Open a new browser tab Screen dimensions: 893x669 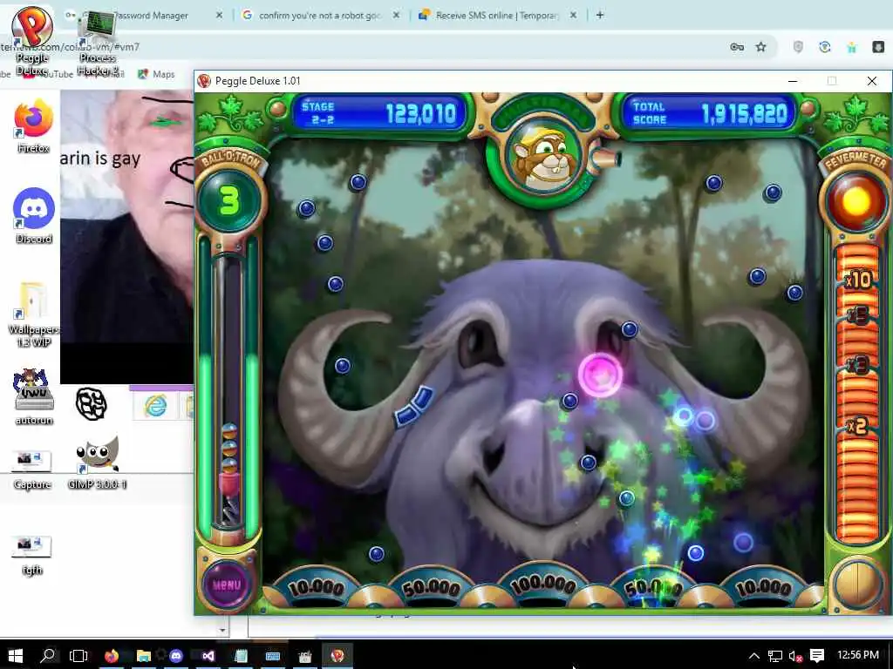600,16
